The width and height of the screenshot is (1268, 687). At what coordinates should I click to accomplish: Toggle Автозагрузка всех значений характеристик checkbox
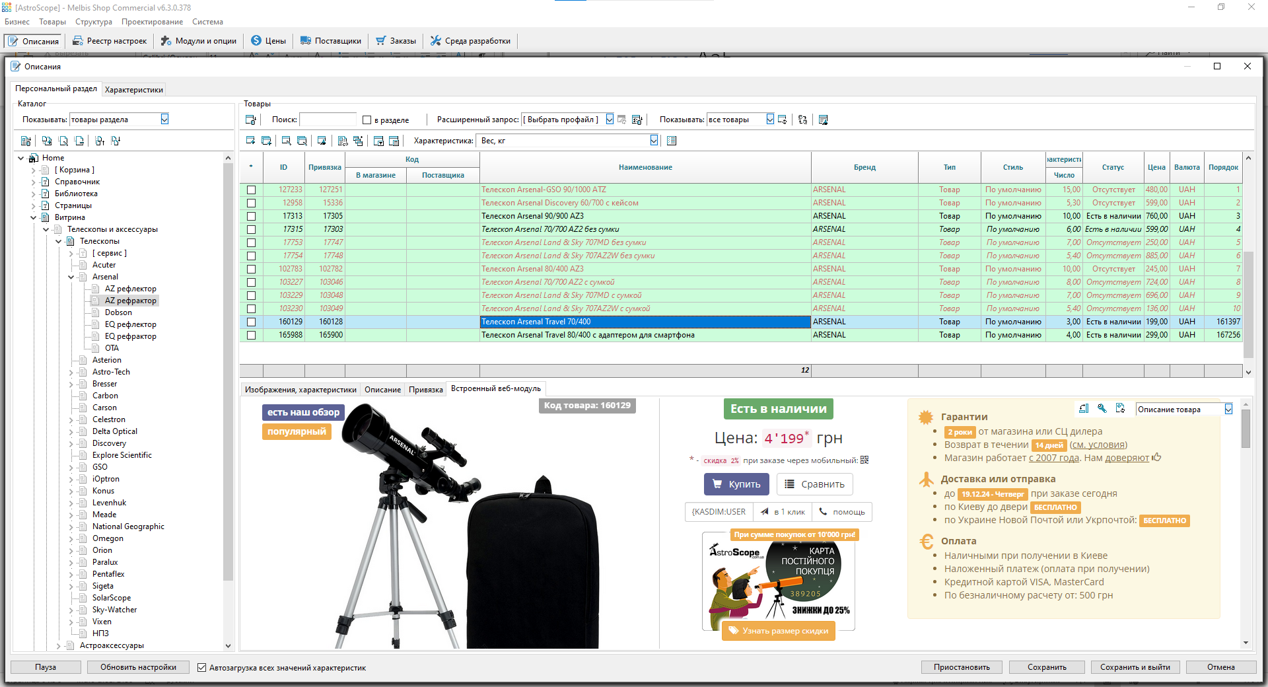tap(202, 667)
